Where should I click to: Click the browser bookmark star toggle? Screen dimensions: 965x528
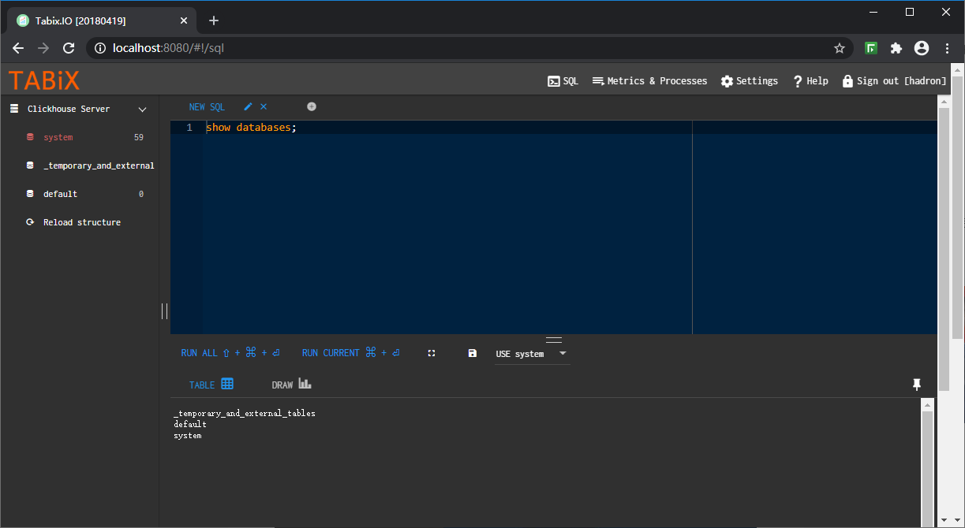tap(840, 48)
